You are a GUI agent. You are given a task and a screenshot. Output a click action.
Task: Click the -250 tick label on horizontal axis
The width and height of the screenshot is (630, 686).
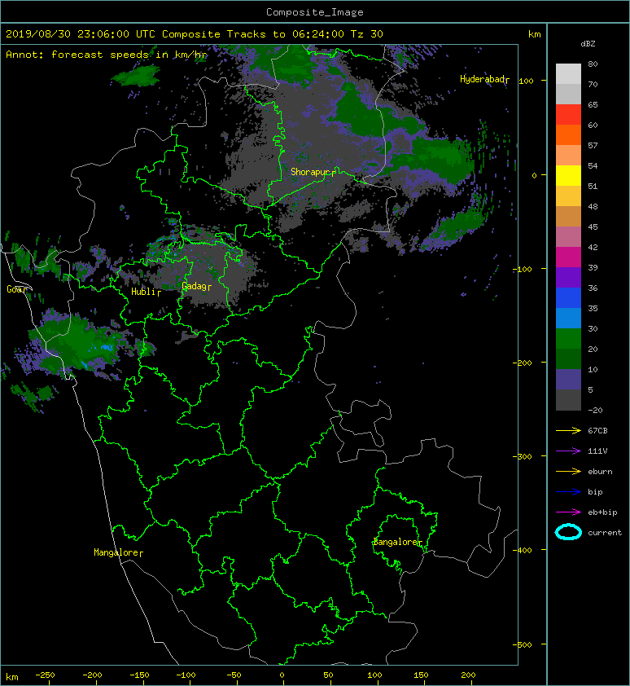click(x=45, y=675)
